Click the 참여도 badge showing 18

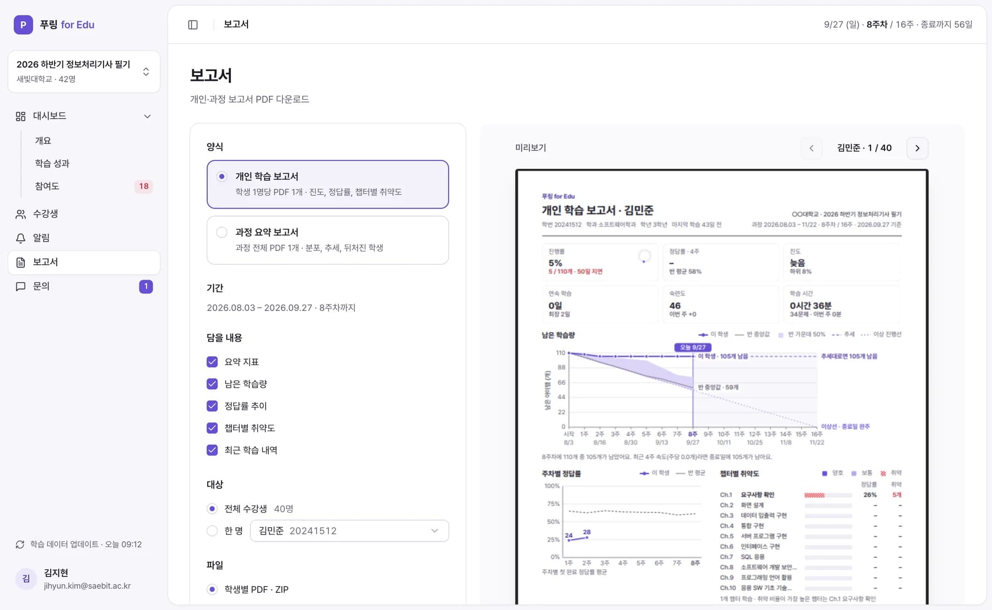[143, 186]
